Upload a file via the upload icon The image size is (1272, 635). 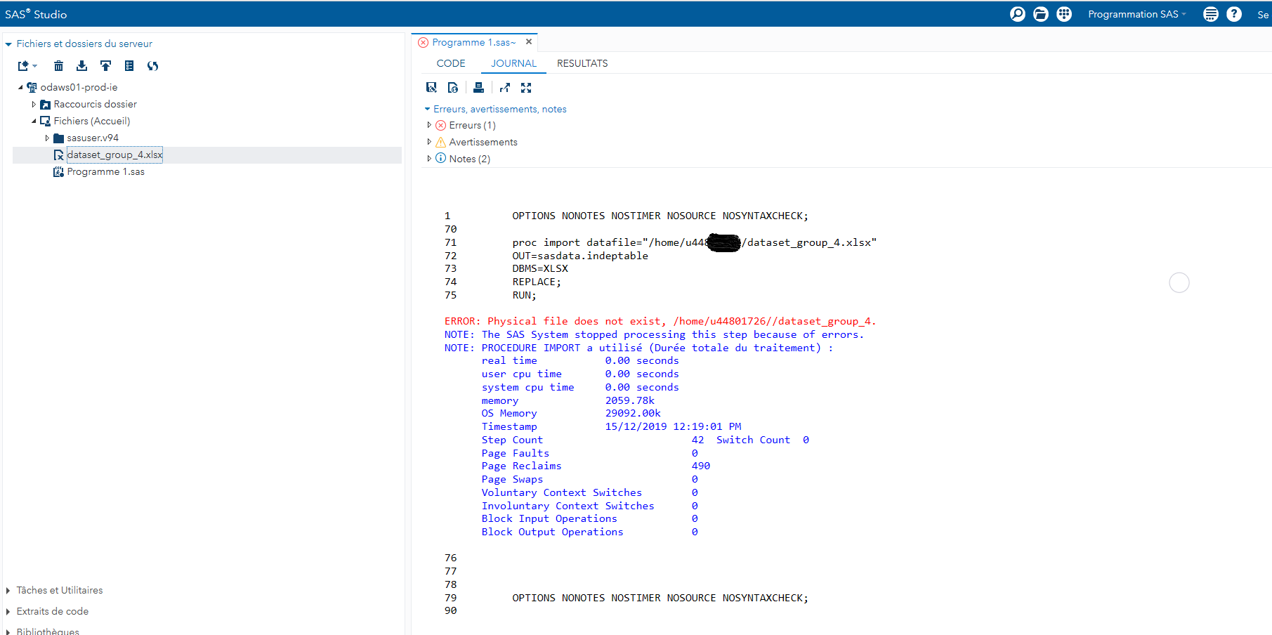pos(105,65)
